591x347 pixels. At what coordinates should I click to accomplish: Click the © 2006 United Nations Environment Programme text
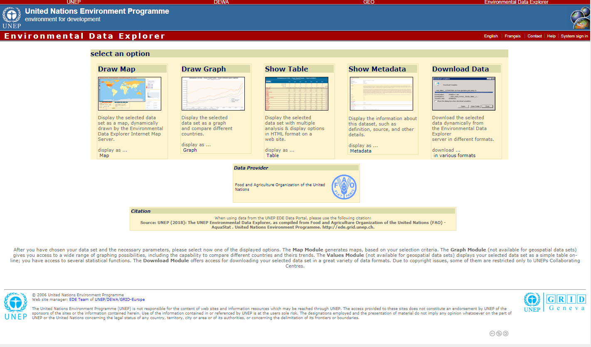78,295
